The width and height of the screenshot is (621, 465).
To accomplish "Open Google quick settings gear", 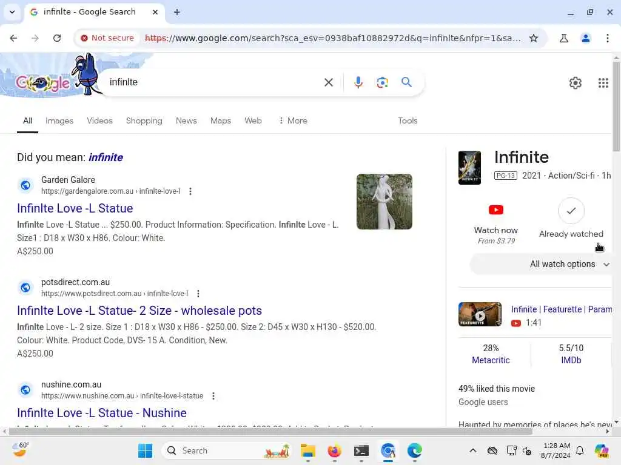I will click(576, 82).
